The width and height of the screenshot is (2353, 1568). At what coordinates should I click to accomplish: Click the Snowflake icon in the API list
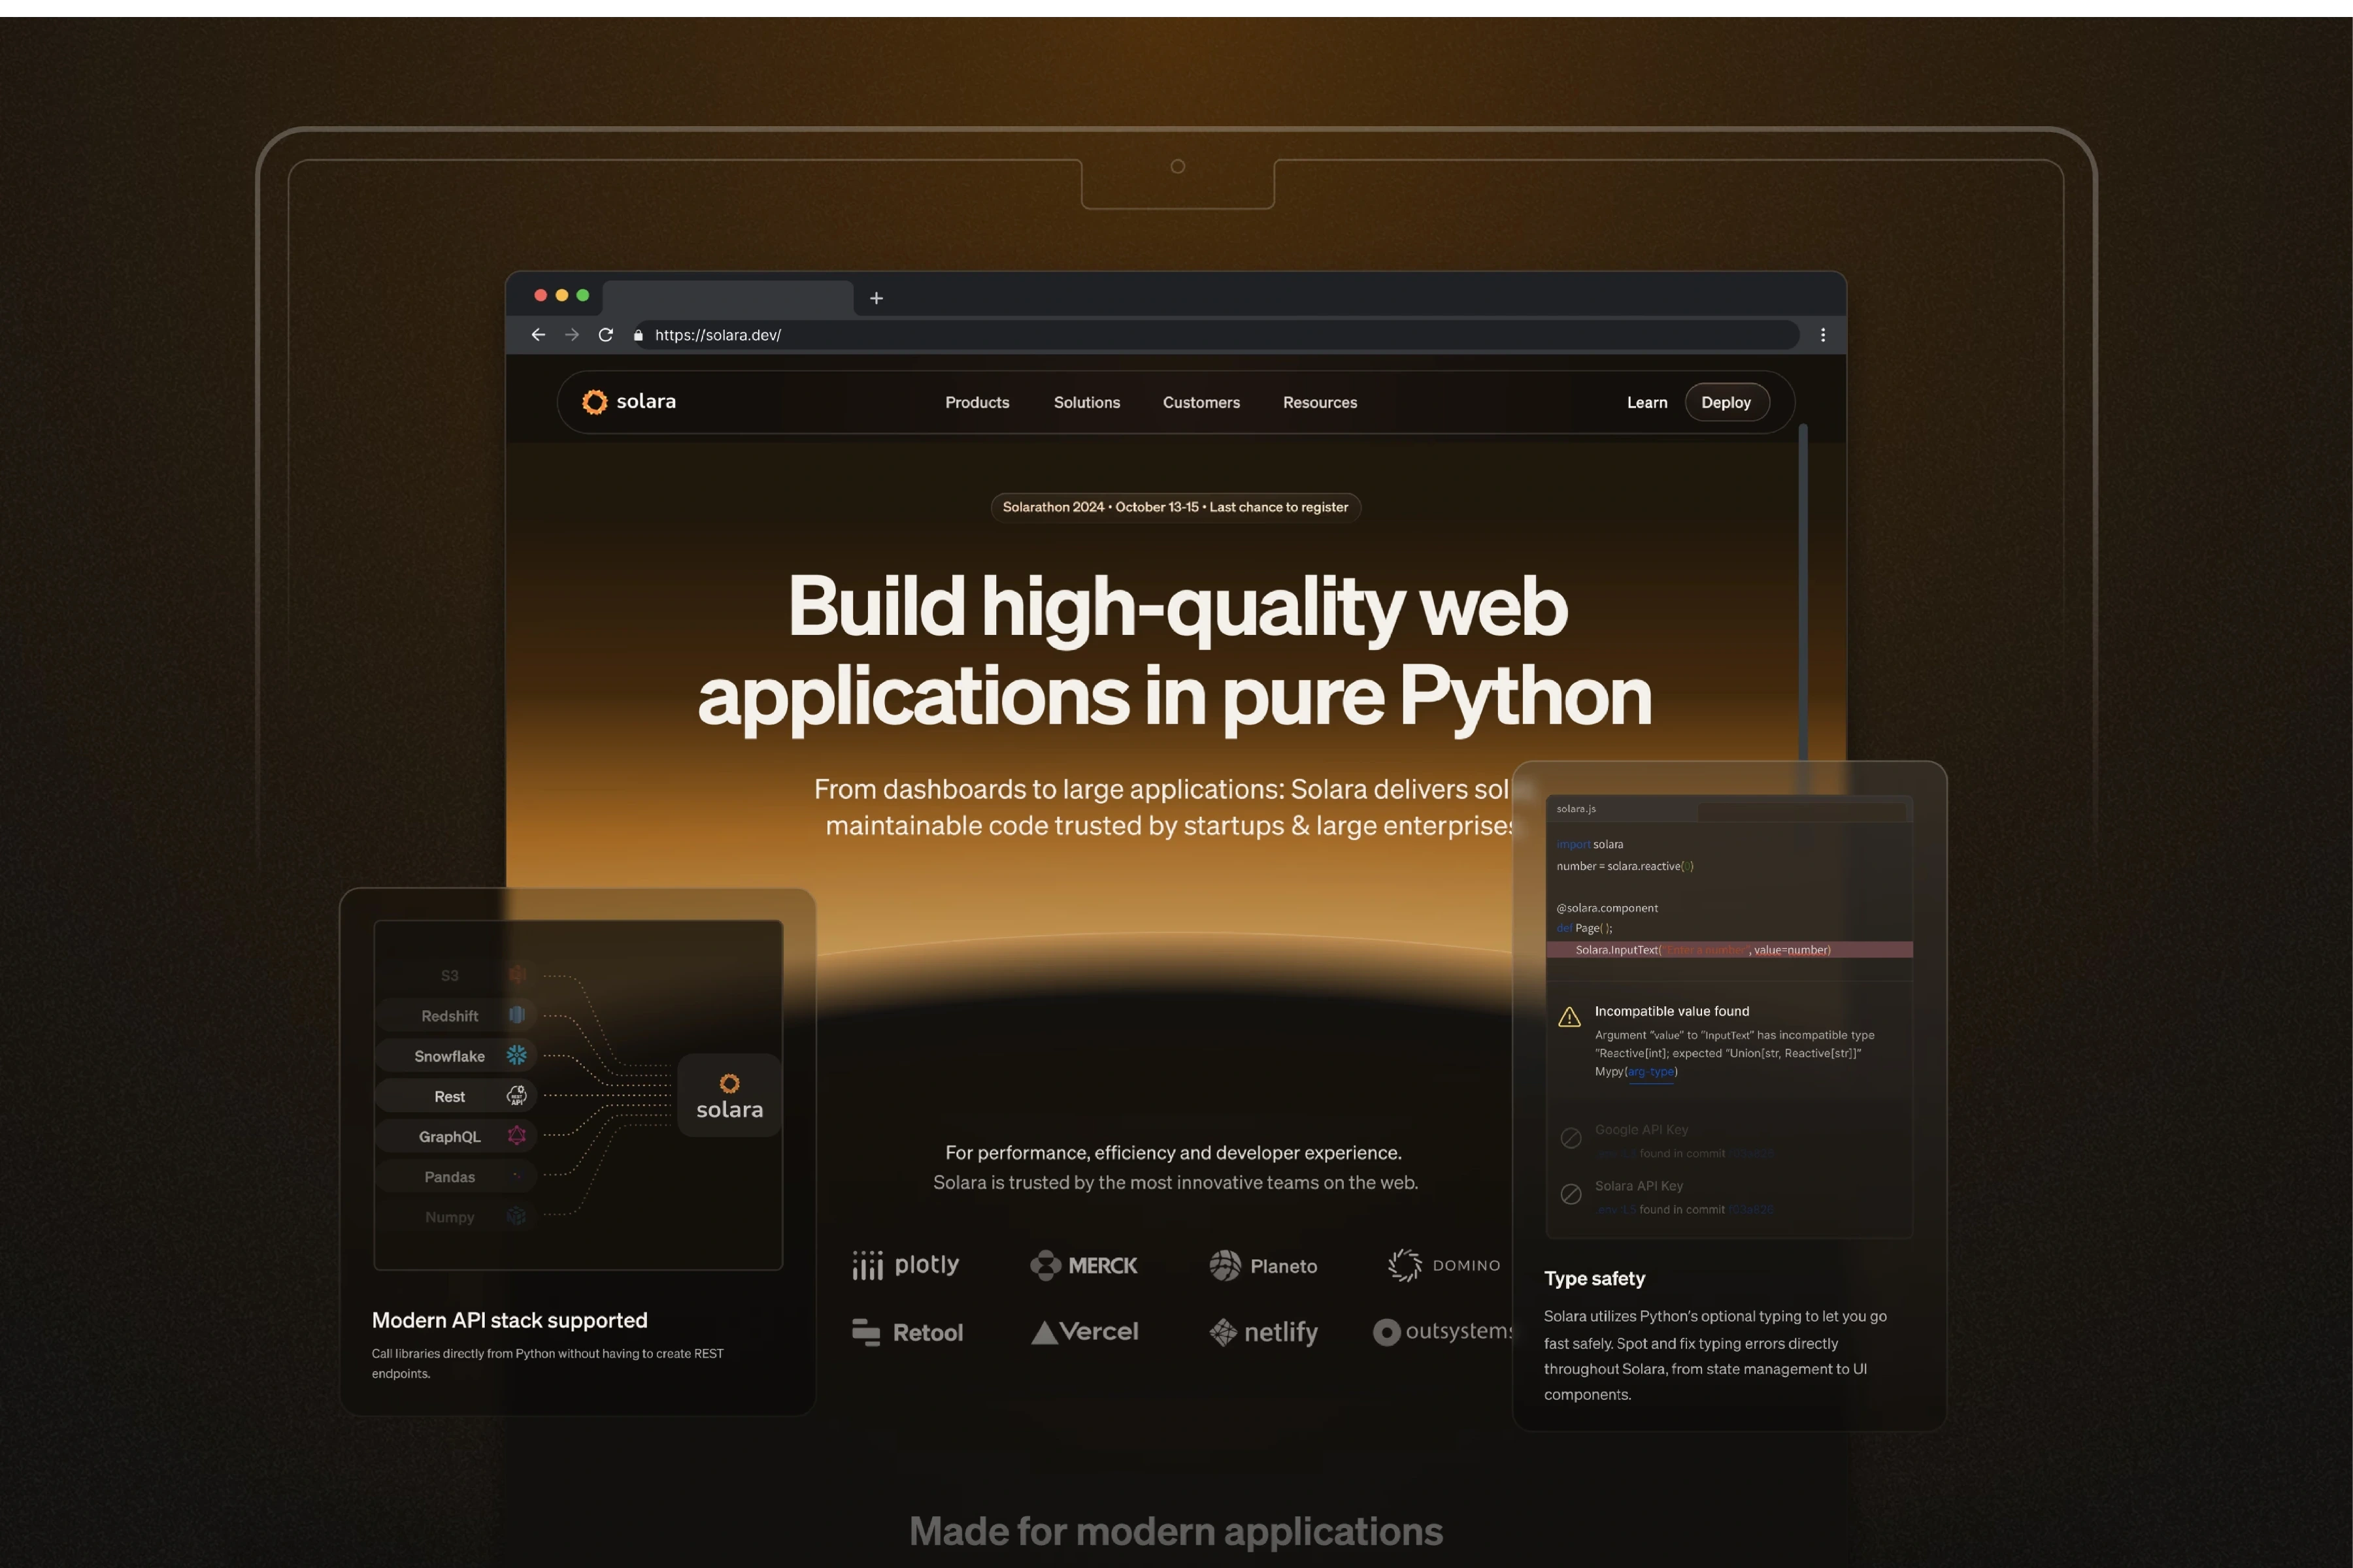[516, 1055]
